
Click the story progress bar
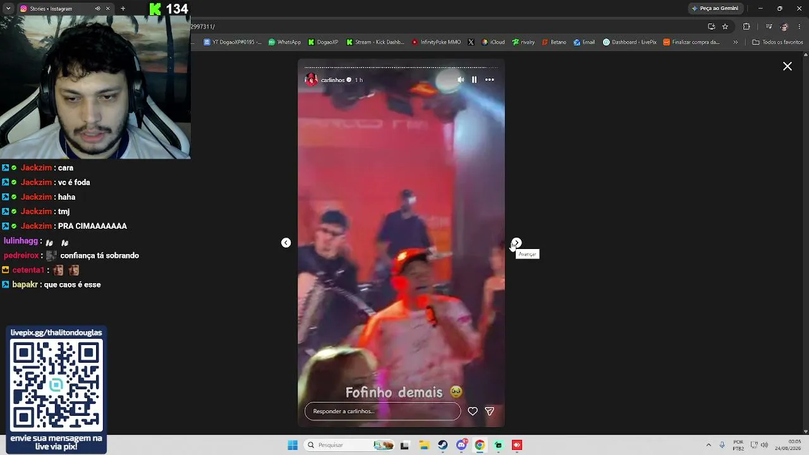point(401,67)
